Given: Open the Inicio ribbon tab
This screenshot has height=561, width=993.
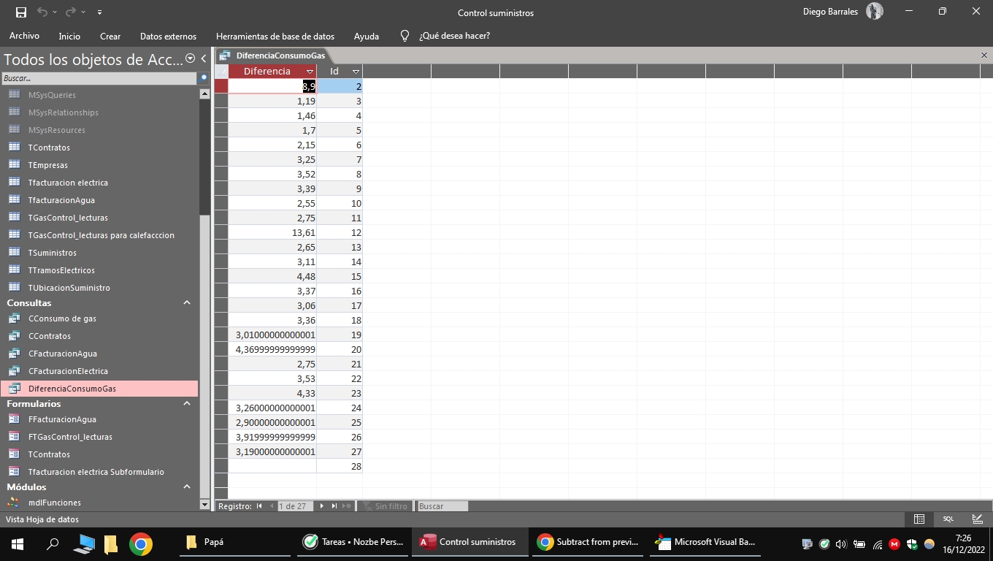Looking at the screenshot, I should [x=69, y=36].
